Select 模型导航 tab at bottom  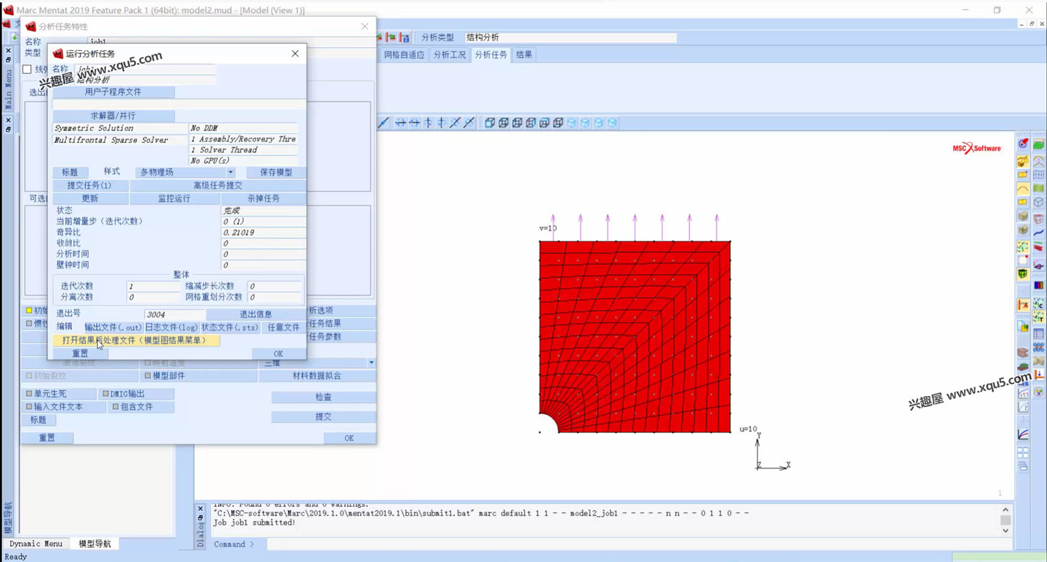point(94,544)
